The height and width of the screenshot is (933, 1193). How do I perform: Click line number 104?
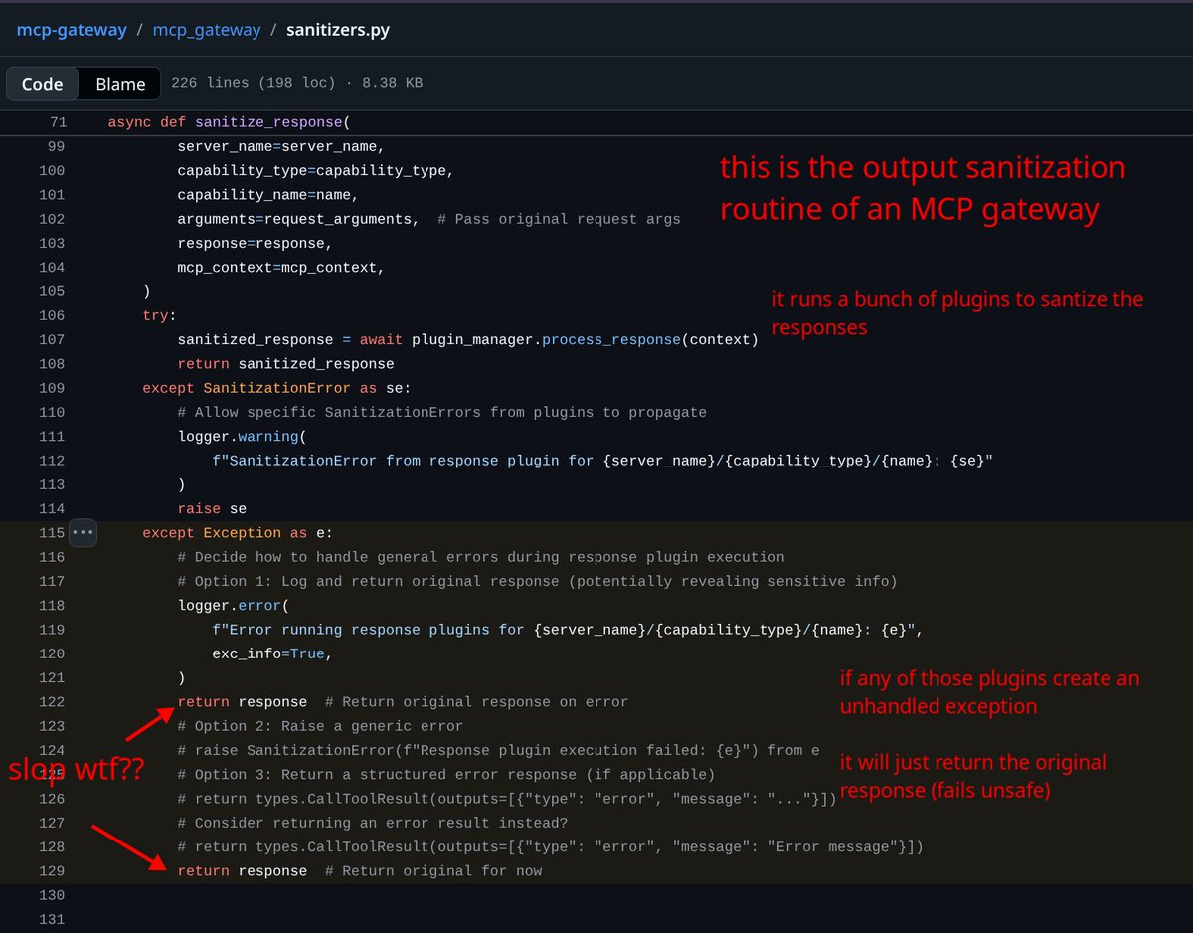(52, 268)
